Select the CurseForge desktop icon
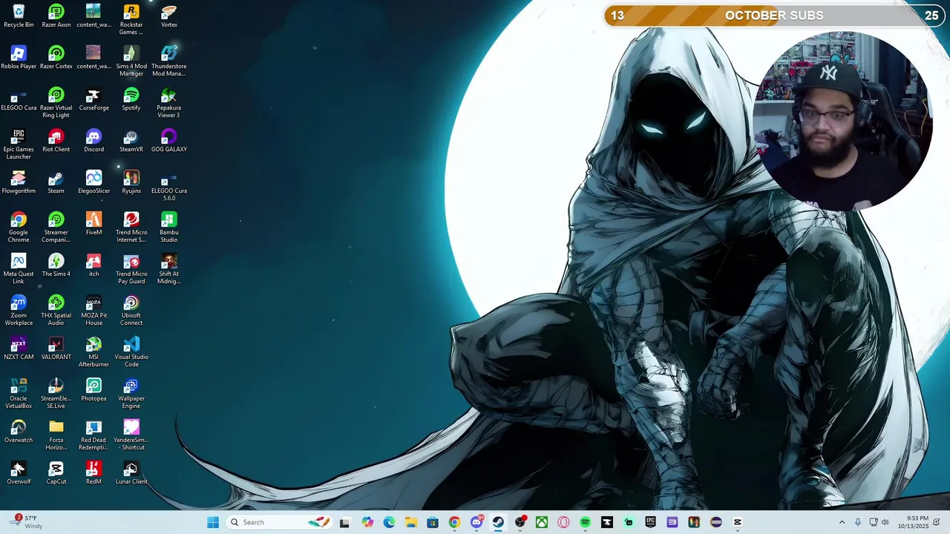This screenshot has height=534, width=950. (94, 99)
